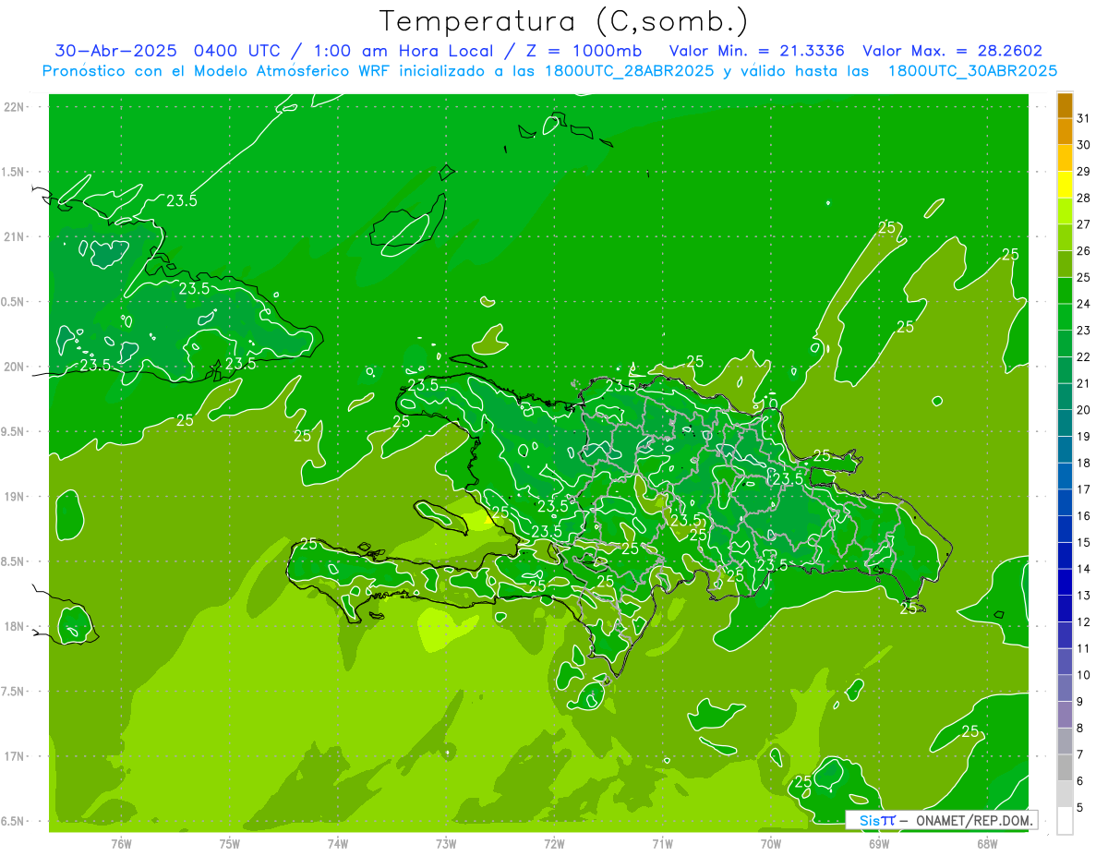Screen dimensions: 1108x856
Task: Click the legend value "11"
Action: (x=1083, y=648)
